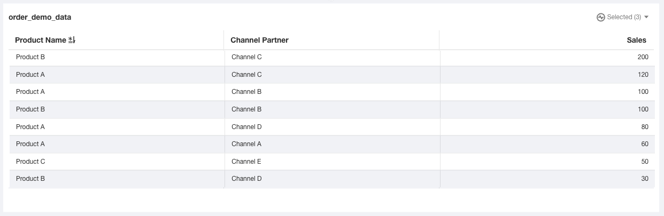Select the sales value 60 cell
The height and width of the screenshot is (216, 664).
(x=644, y=144)
